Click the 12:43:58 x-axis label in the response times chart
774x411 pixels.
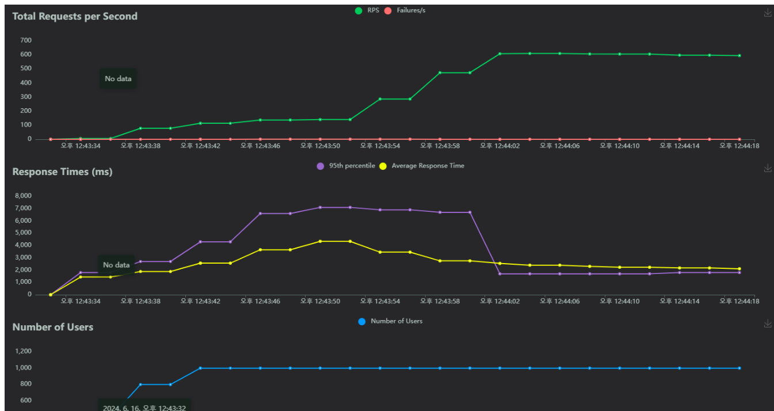pyautogui.click(x=440, y=302)
